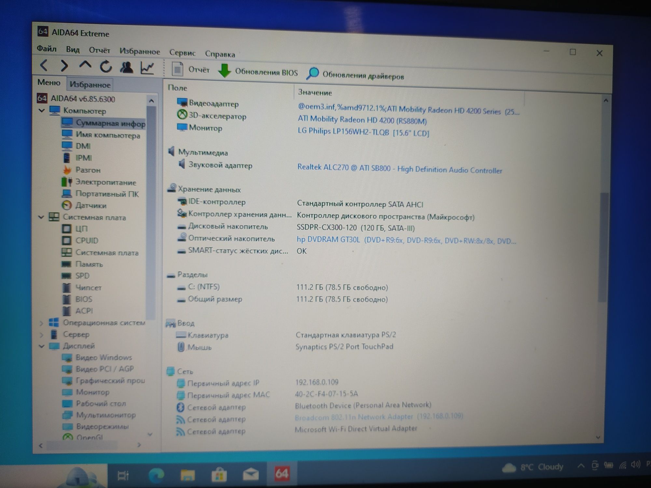Click the main panel scroll down arrow

pyautogui.click(x=598, y=437)
